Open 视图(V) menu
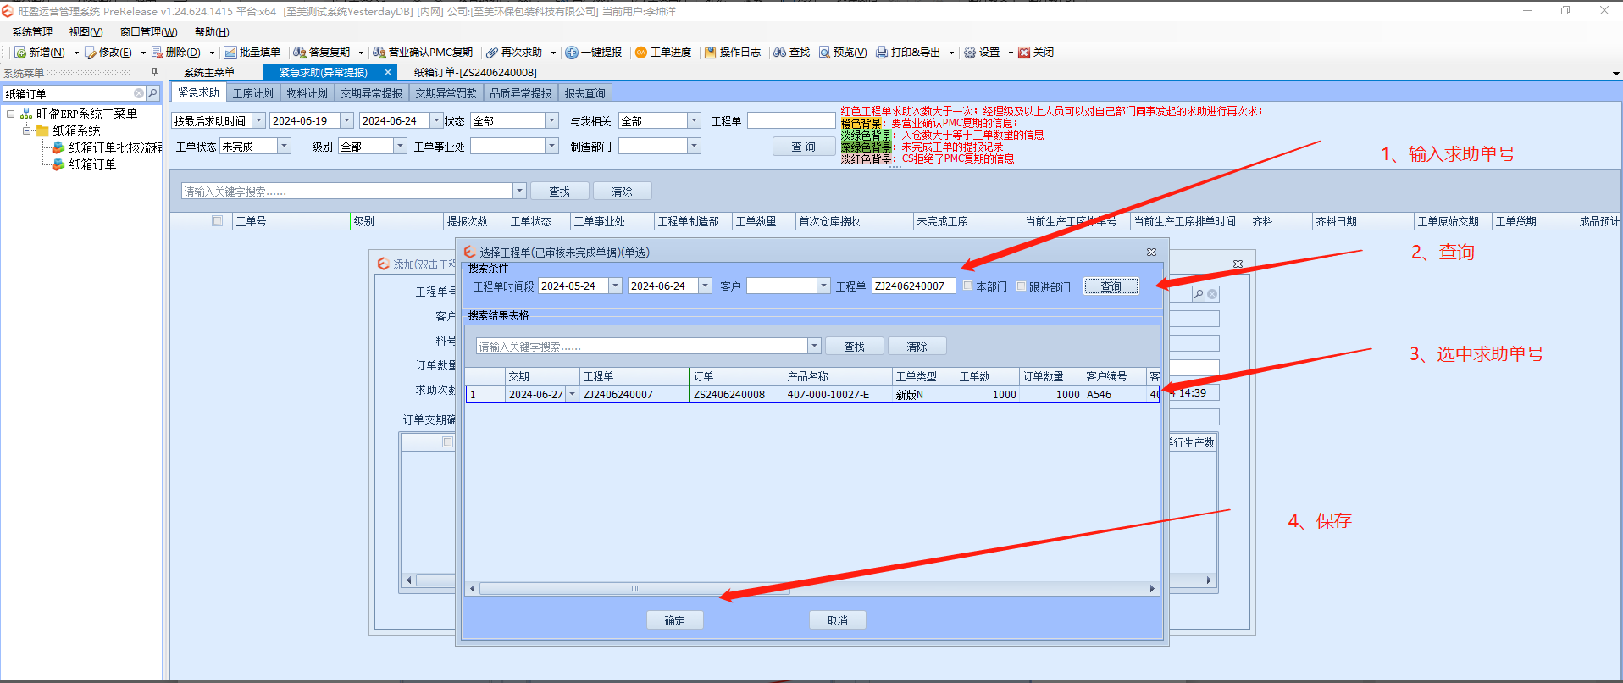This screenshot has width=1623, height=683. click(x=86, y=32)
